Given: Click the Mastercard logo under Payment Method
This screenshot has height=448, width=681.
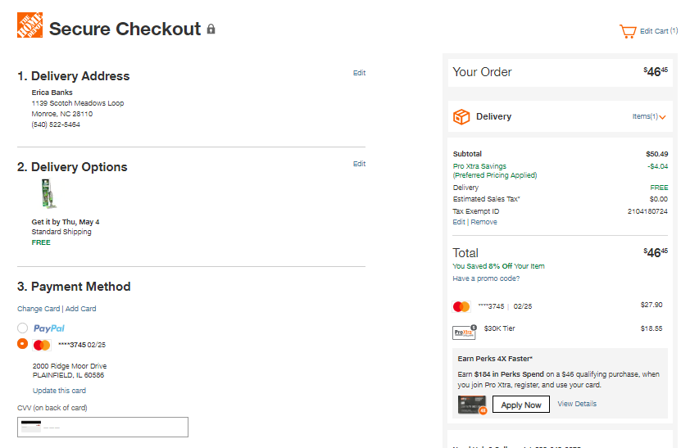Looking at the screenshot, I should [x=42, y=345].
